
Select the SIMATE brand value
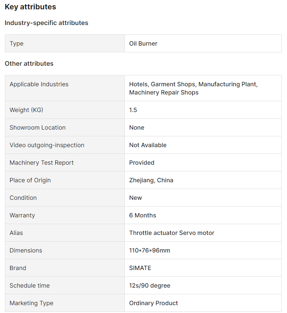[140, 268]
